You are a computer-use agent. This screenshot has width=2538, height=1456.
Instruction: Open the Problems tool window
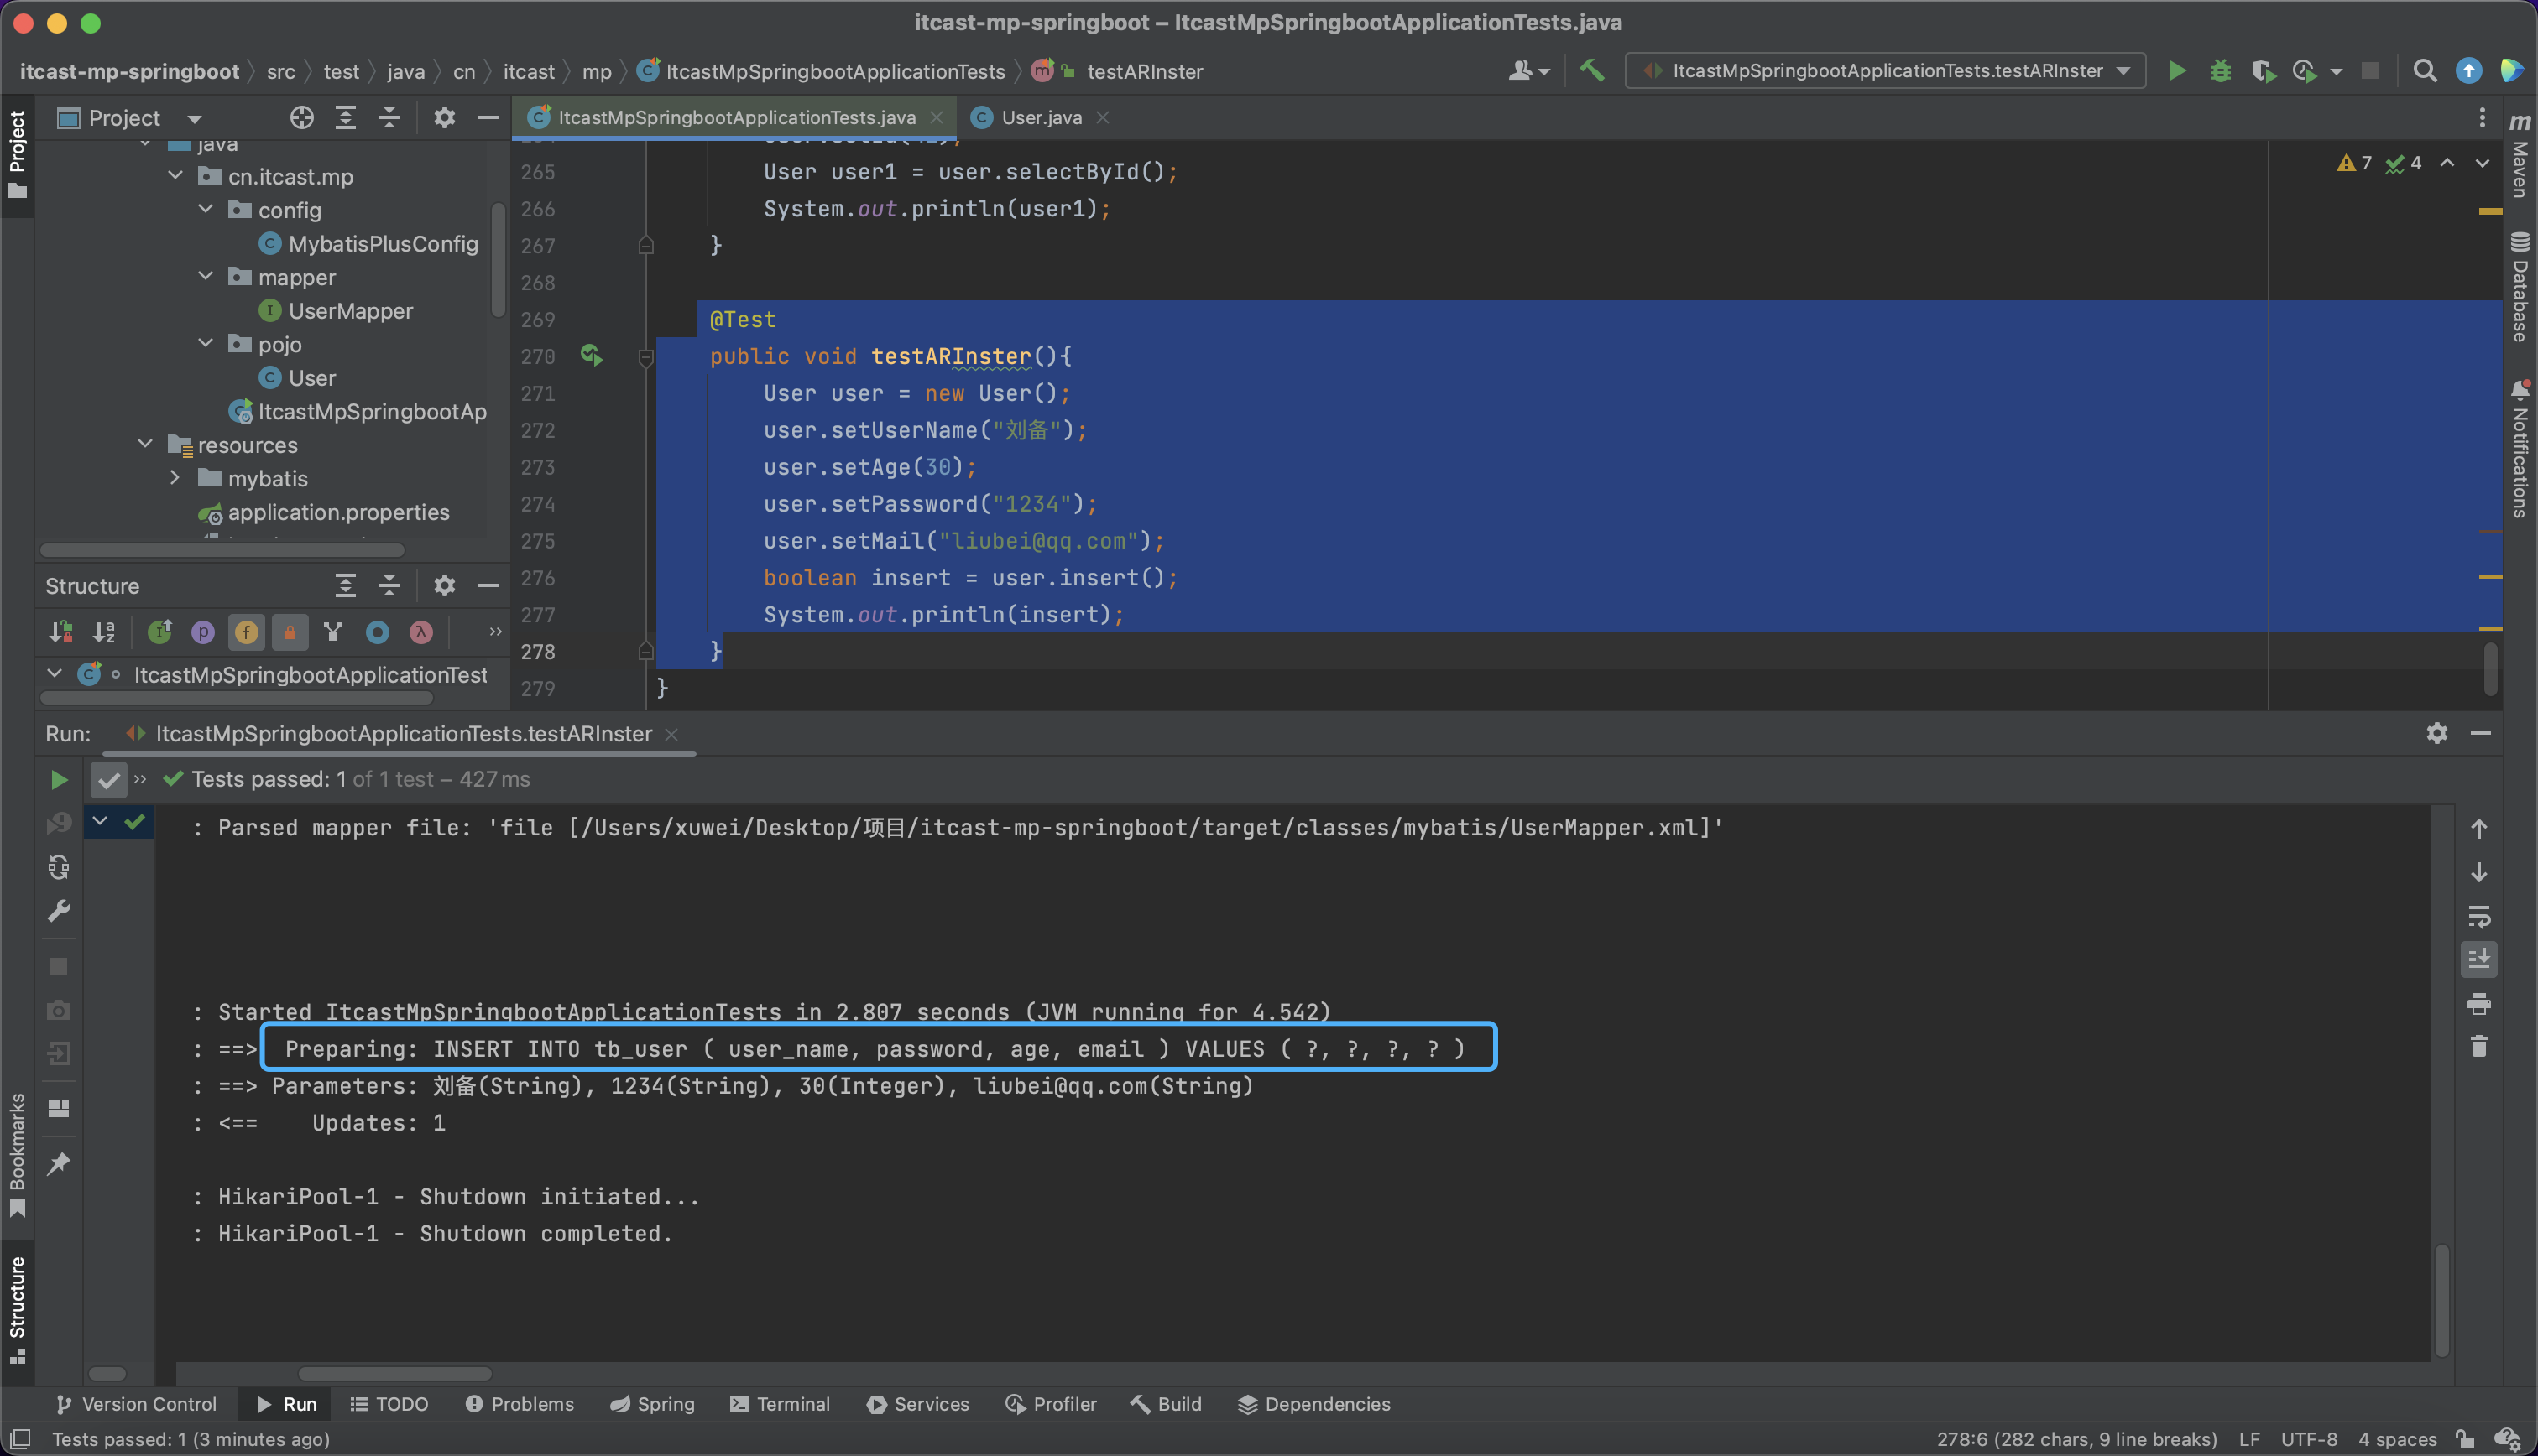tap(520, 1404)
